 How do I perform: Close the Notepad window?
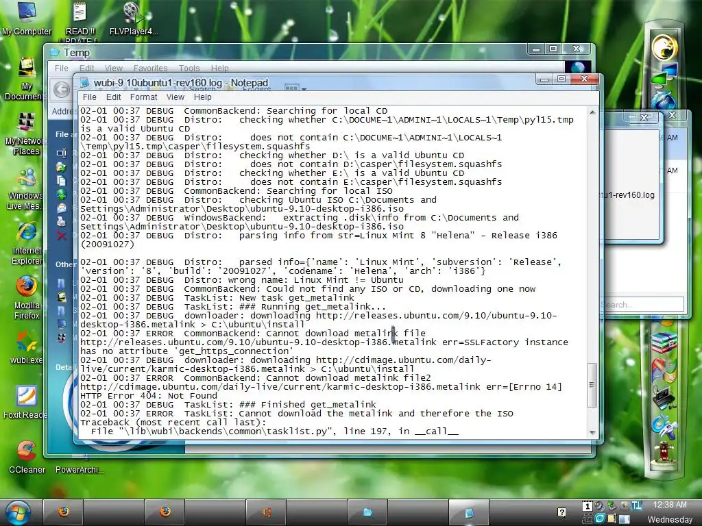[x=584, y=79]
